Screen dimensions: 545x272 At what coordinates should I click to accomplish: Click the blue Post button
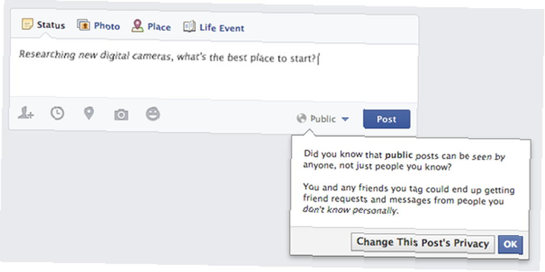pos(386,119)
